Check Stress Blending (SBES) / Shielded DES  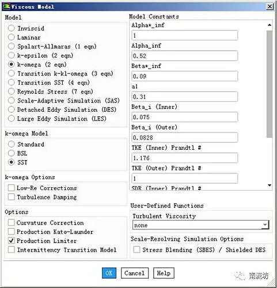coord(136,249)
